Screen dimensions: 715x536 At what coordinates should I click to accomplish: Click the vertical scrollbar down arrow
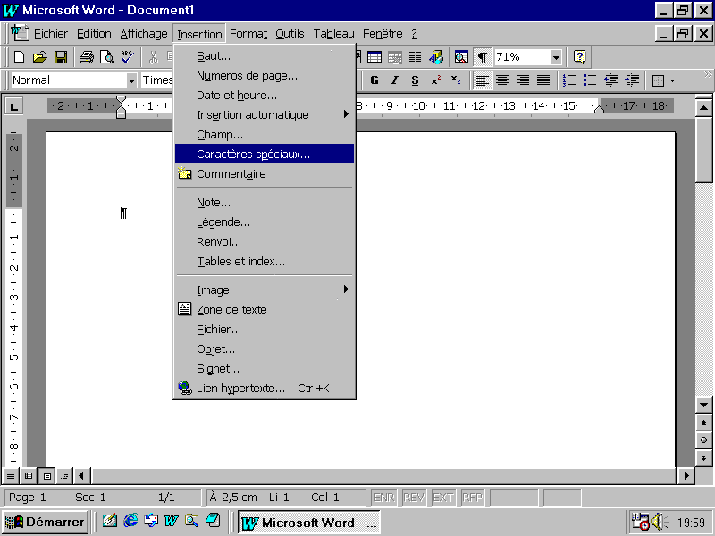(x=704, y=404)
